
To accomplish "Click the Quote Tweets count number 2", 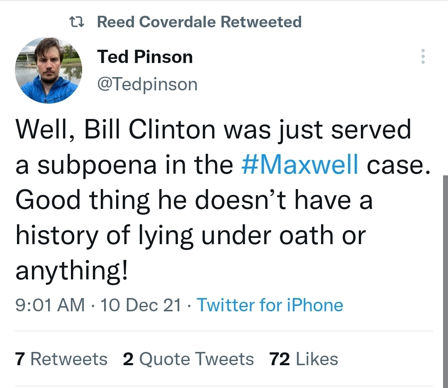I will tap(128, 359).
